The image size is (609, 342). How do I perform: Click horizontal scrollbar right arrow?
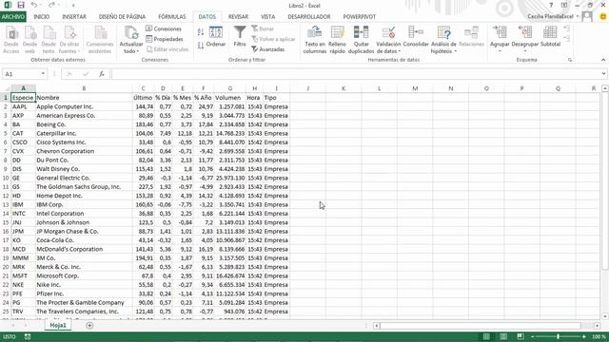597,326
